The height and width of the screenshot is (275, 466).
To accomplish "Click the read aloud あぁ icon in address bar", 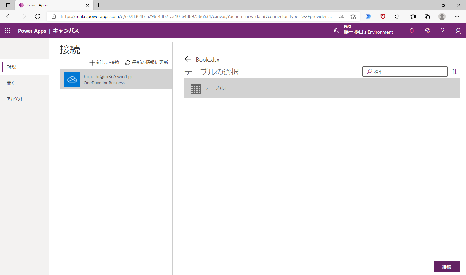I will [x=341, y=16].
